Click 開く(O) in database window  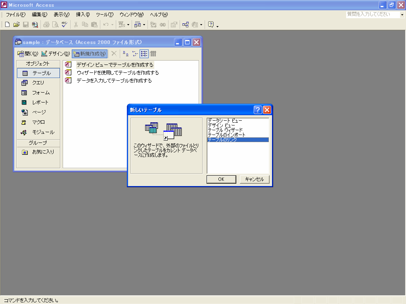tap(28, 54)
